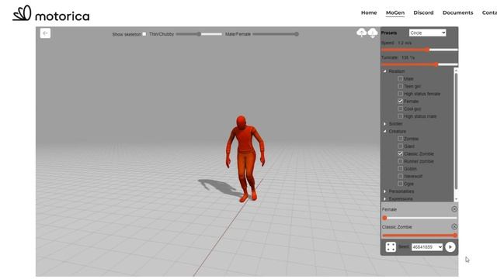Open the MoGen nav item

(x=395, y=12)
